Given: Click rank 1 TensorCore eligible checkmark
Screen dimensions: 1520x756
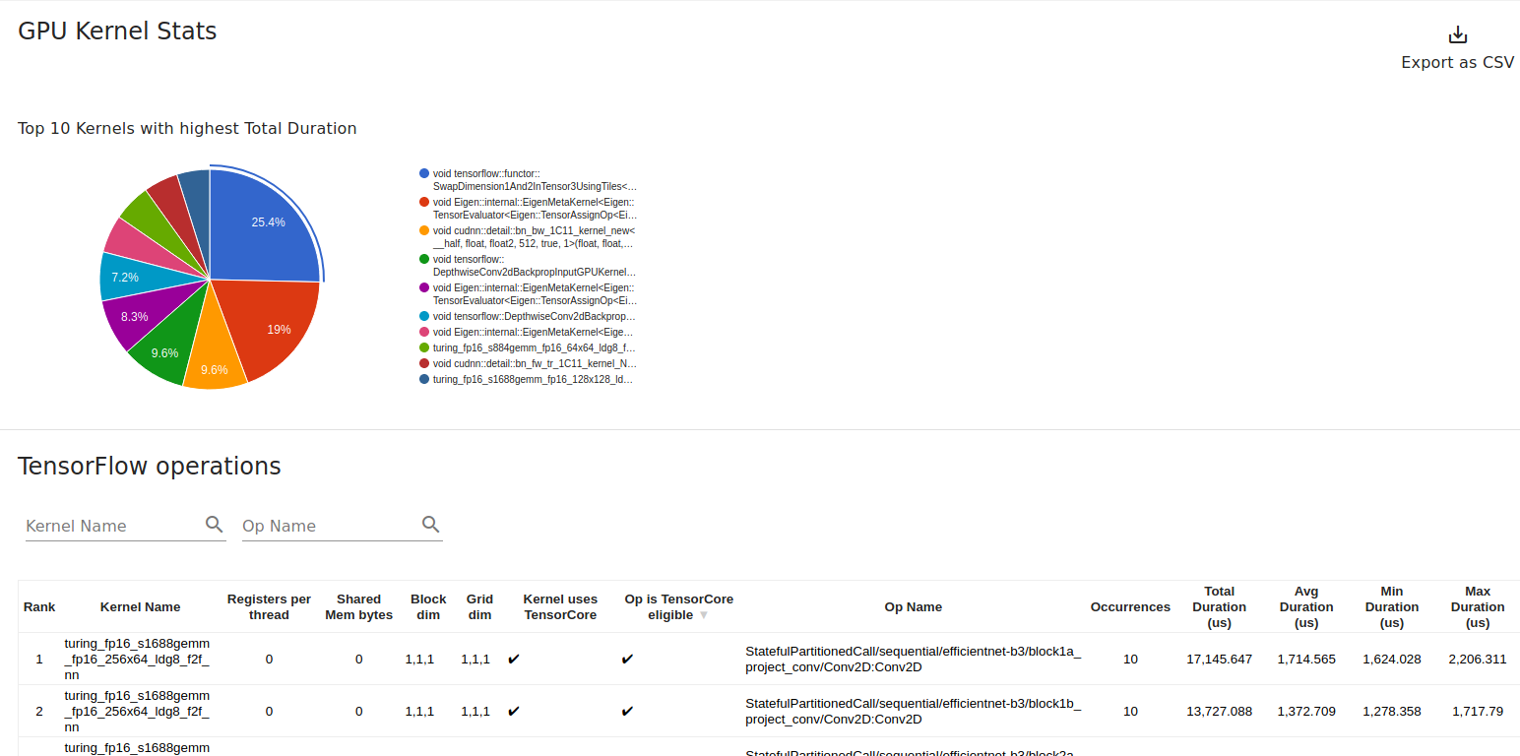Looking at the screenshot, I should point(627,659).
